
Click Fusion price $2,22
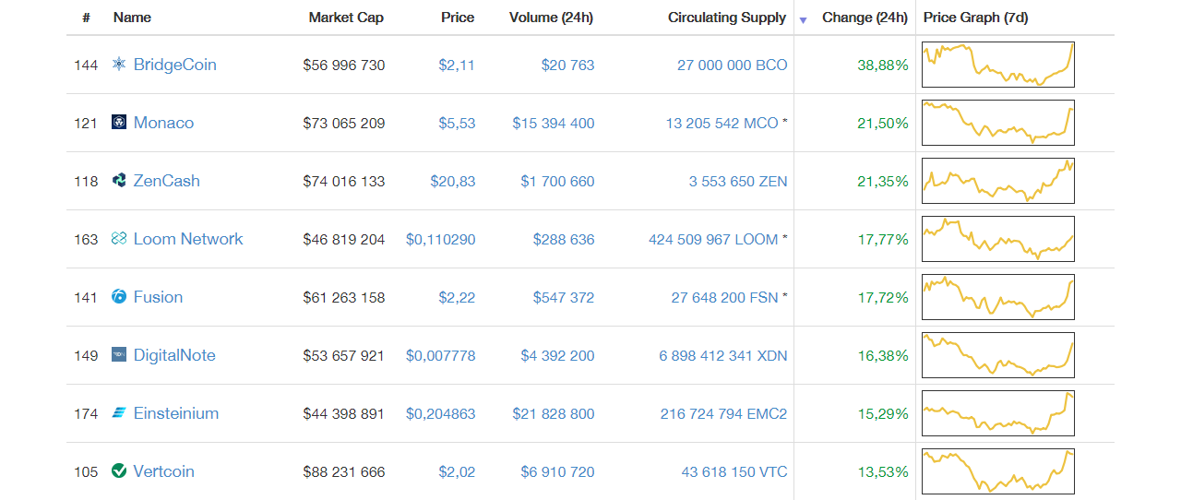[457, 297]
